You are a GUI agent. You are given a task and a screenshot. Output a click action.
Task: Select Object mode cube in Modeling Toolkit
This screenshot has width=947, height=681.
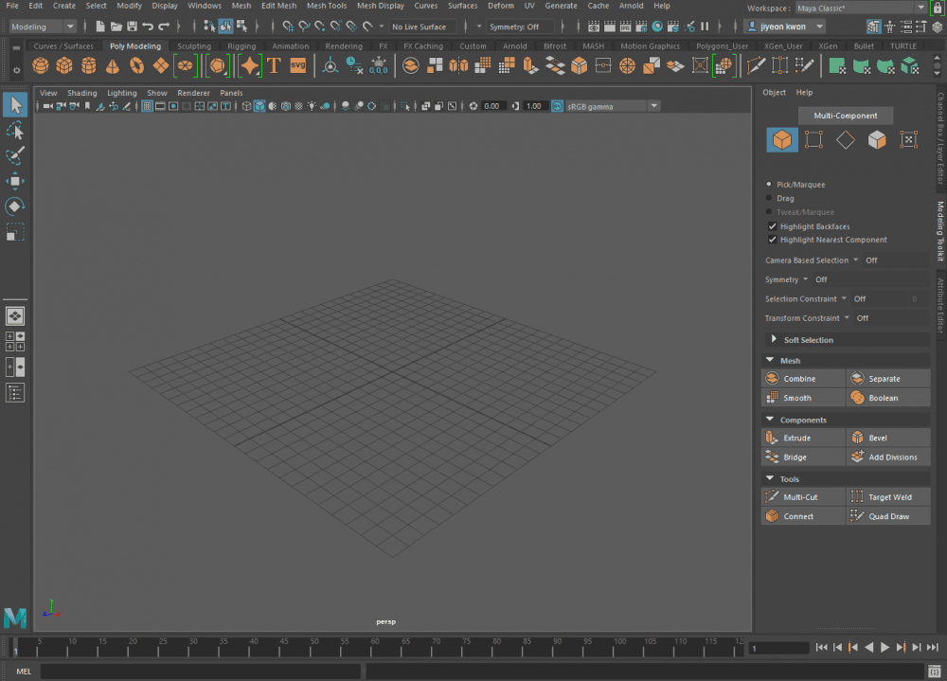[782, 139]
